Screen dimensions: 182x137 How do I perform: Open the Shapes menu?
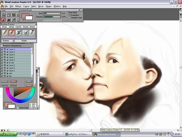48,6
